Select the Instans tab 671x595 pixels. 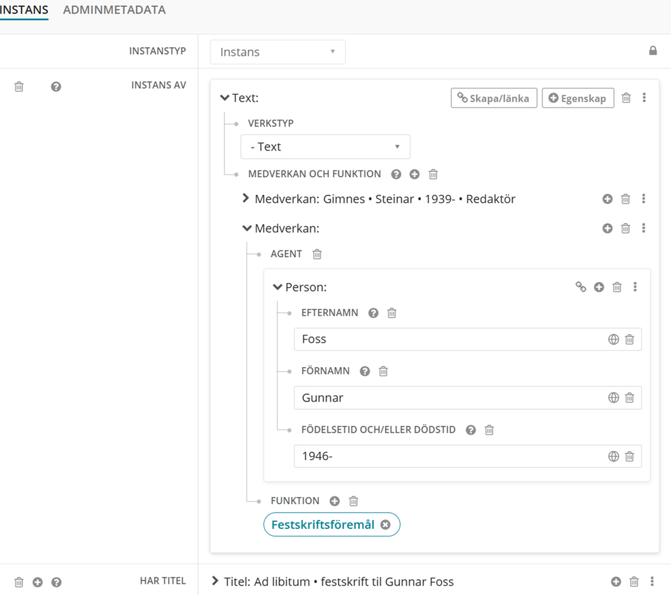point(24,10)
